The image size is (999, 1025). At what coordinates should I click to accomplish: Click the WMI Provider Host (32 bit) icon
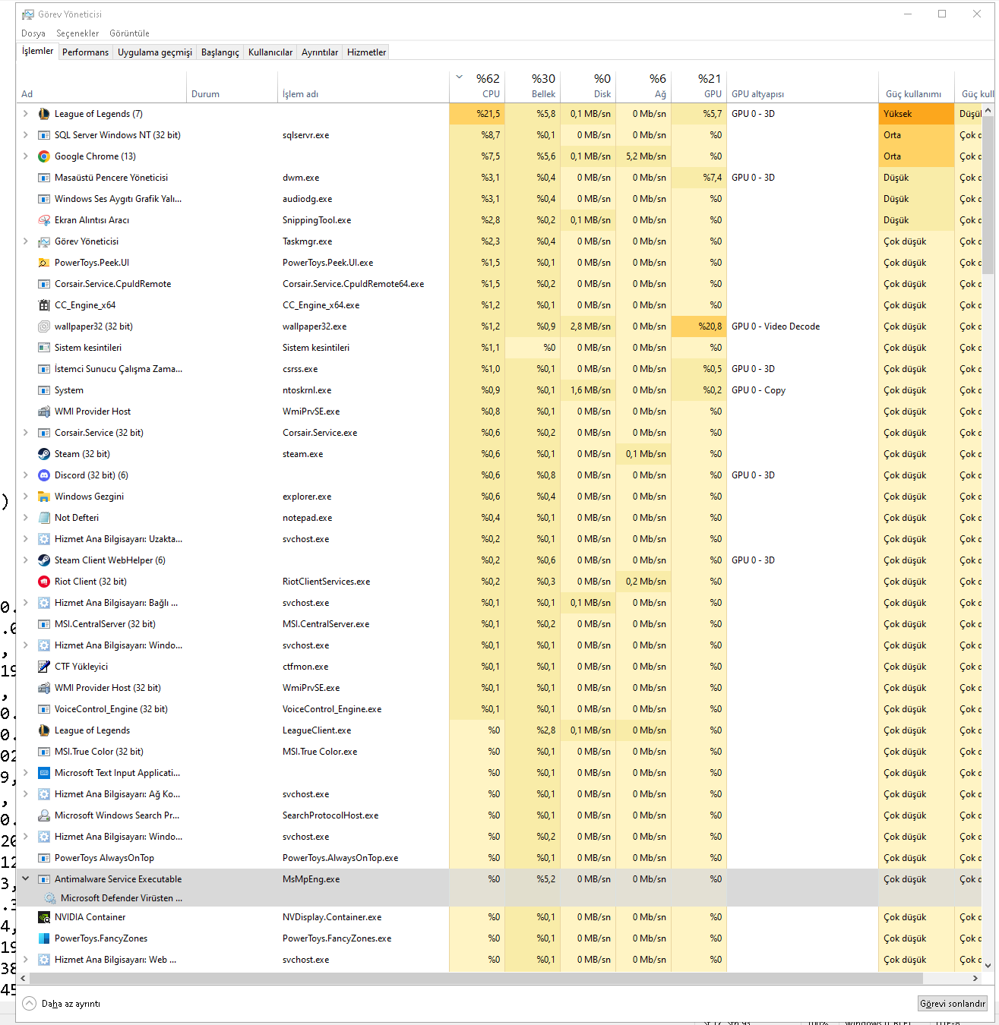44,688
